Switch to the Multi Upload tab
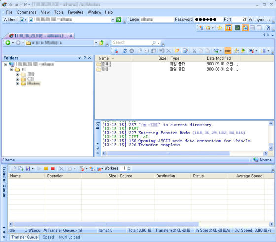 (x=69, y=237)
